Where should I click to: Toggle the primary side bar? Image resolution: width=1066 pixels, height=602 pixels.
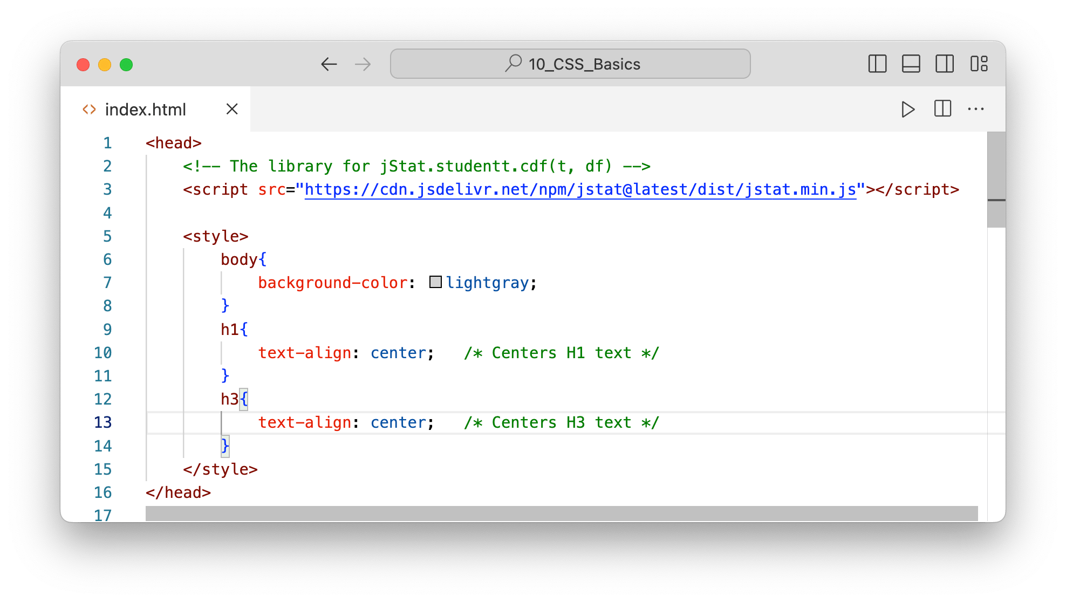(877, 64)
